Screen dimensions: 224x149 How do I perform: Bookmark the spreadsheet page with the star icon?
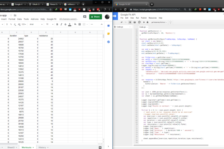coord(50,9)
